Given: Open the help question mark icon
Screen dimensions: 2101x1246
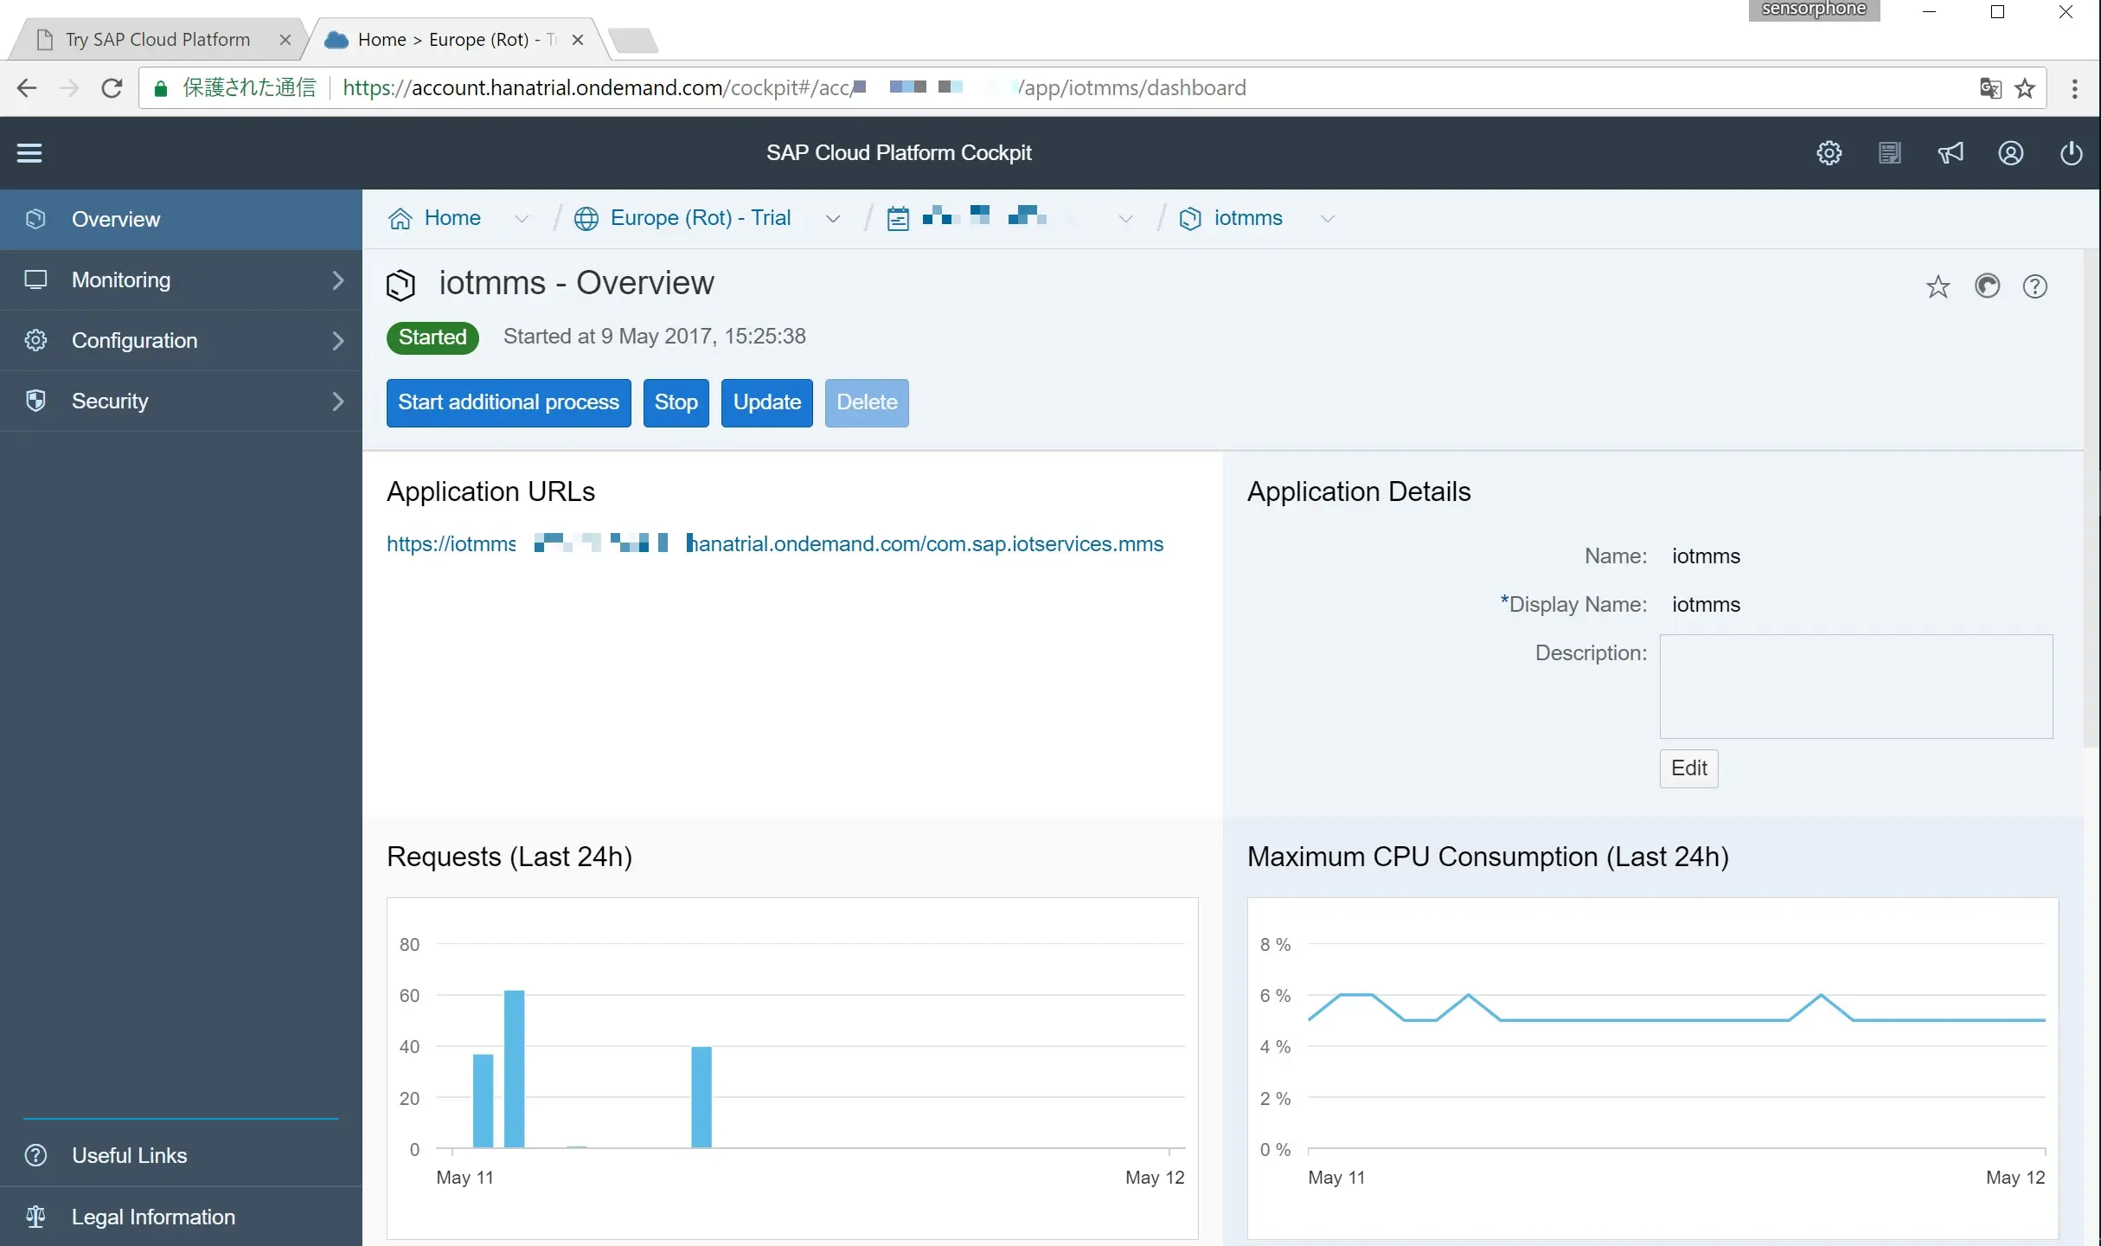Looking at the screenshot, I should 2035,286.
